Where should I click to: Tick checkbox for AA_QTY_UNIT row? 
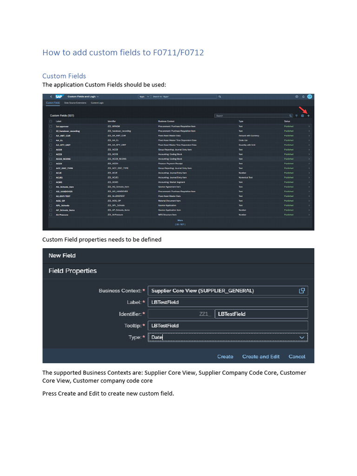(x=51, y=145)
